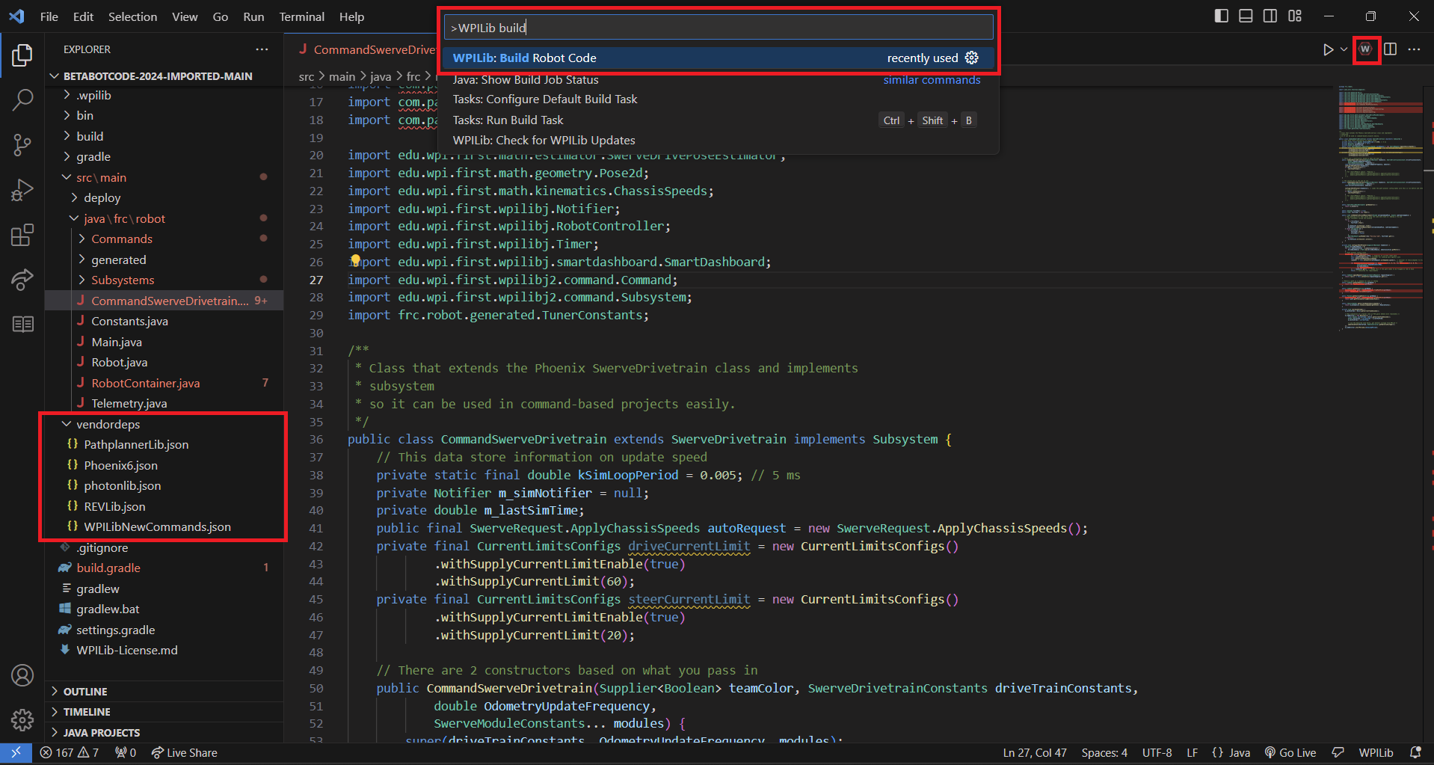Click WPILib status bar item
This screenshot has width=1434, height=765.
(1376, 753)
